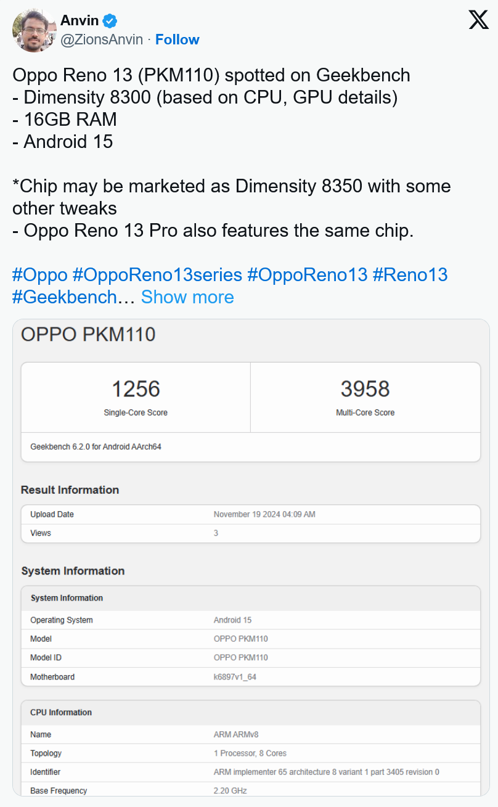The height and width of the screenshot is (807, 498).
Task: Click the 1256 single-core score
Action: pyautogui.click(x=136, y=389)
